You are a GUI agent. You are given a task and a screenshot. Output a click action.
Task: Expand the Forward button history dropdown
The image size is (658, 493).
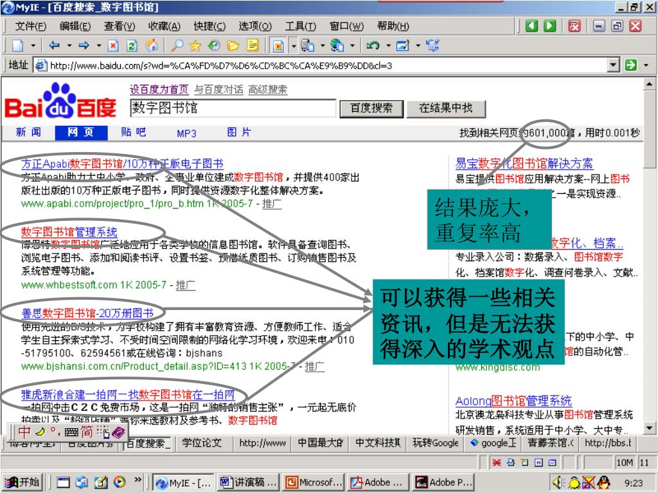99,46
